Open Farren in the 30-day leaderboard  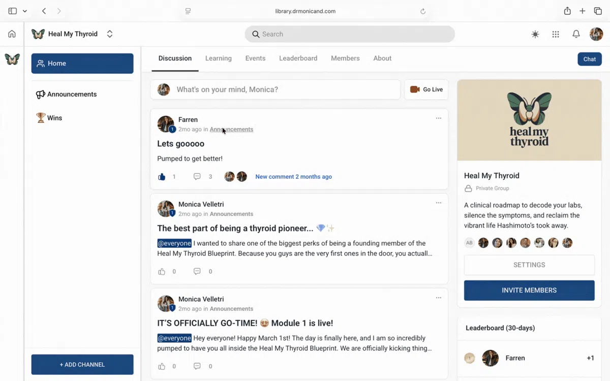[x=529, y=358]
